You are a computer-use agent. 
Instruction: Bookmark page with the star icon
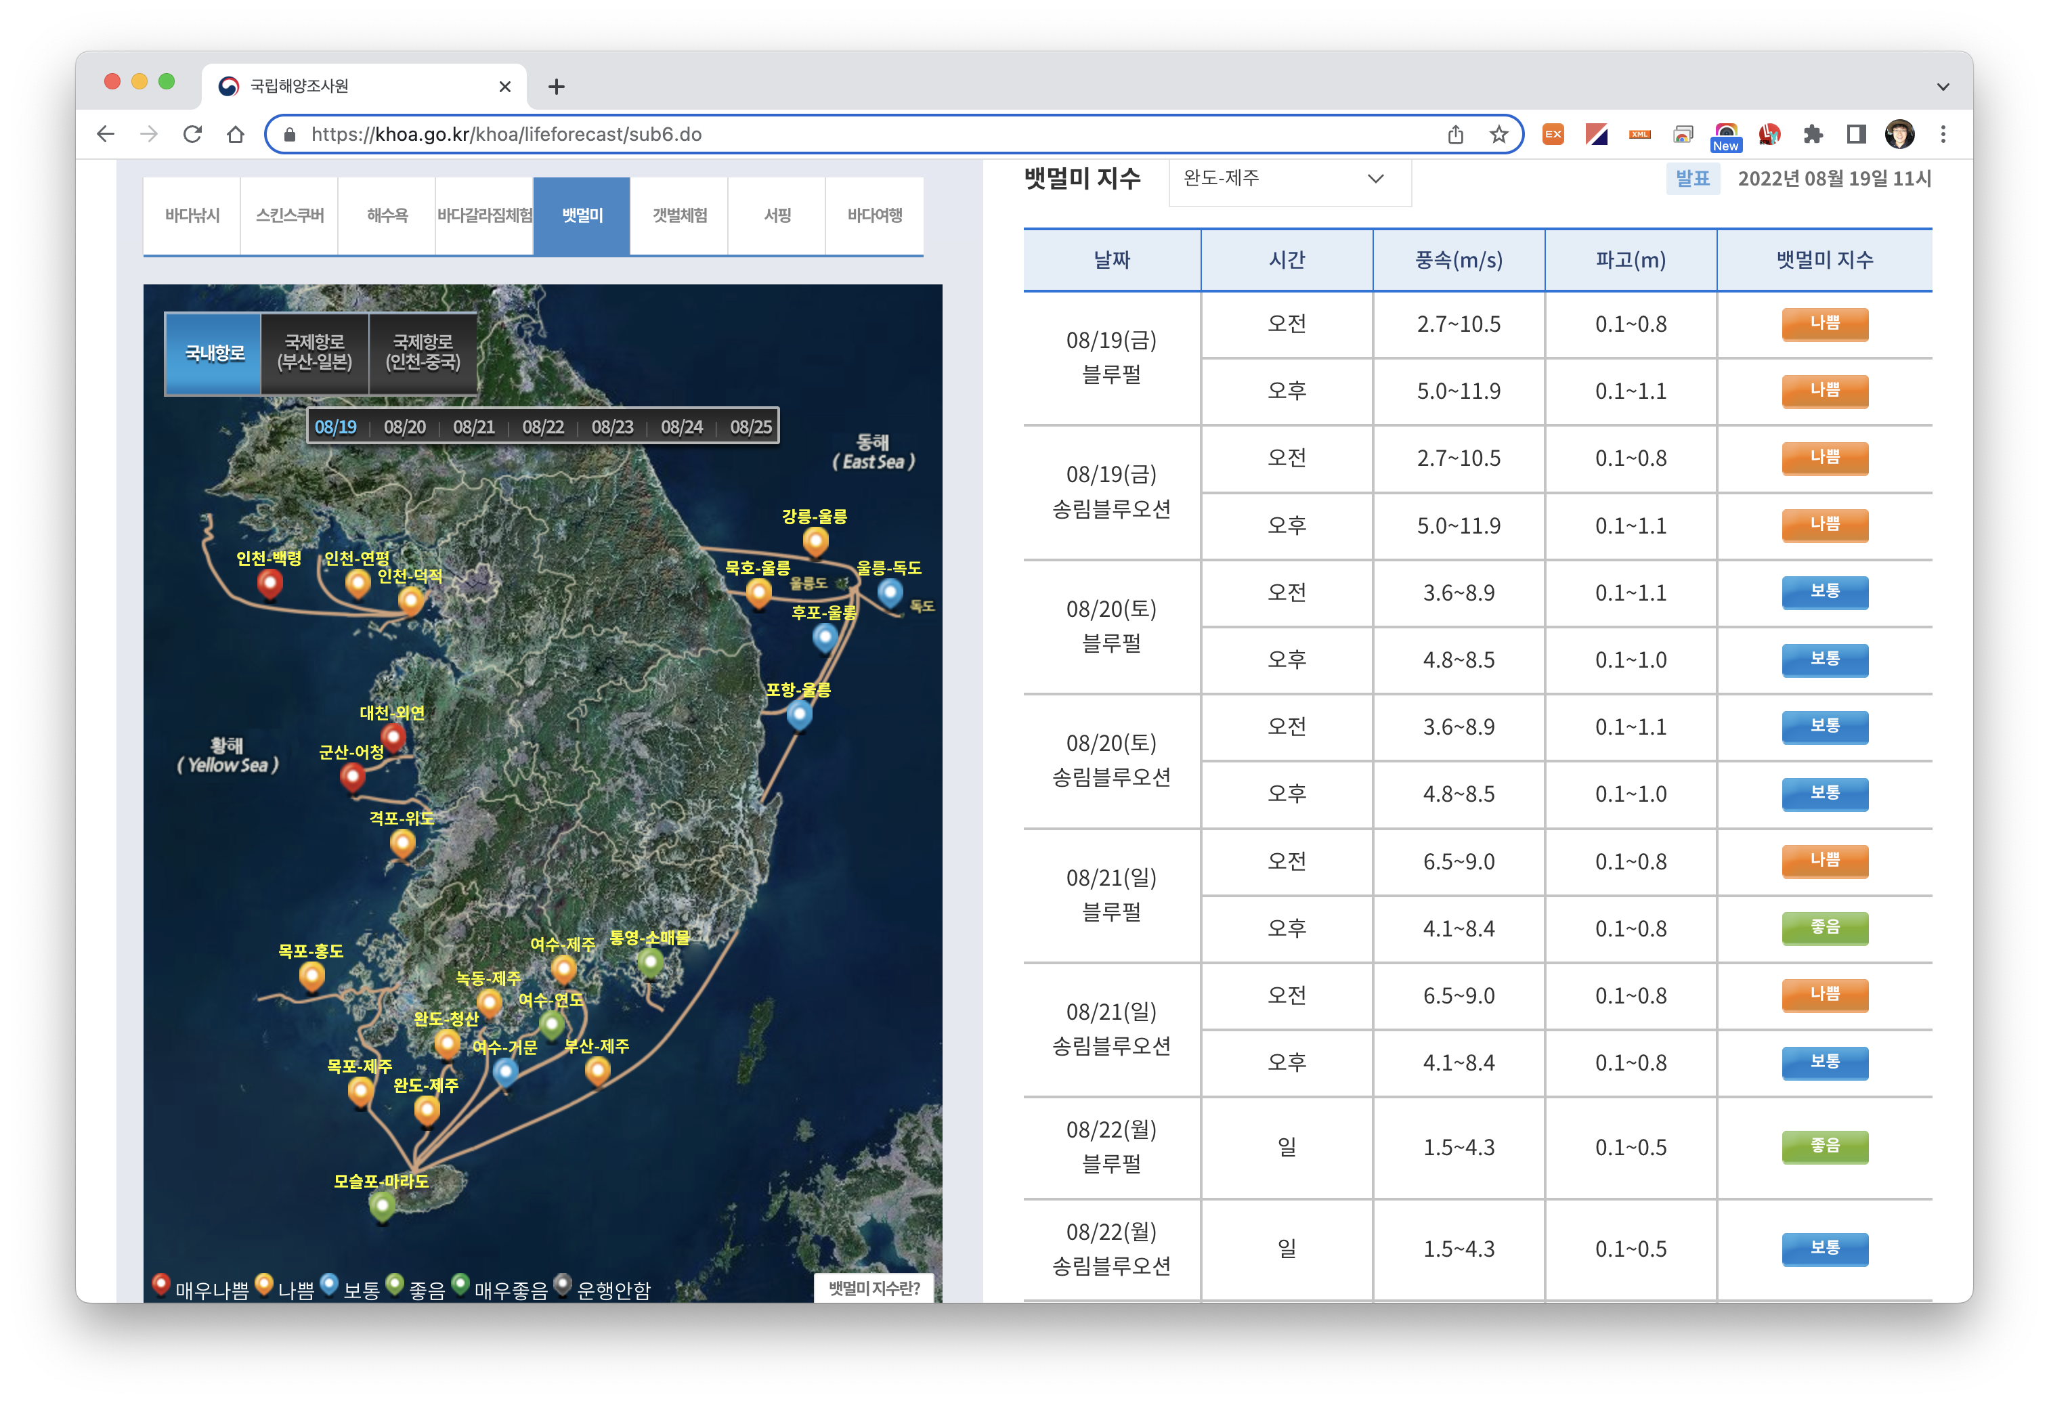1499,134
